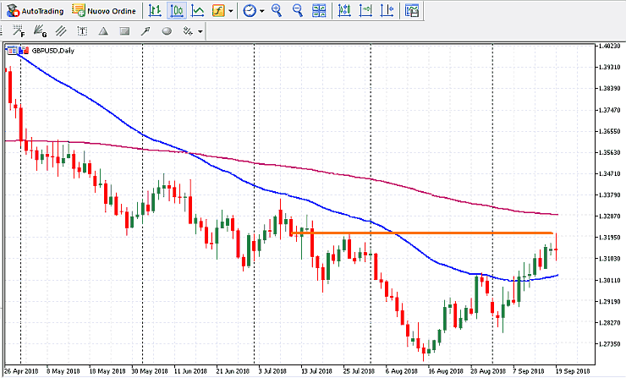Expand the indicators dropdown arrow
Image resolution: width=626 pixels, height=378 pixels.
coord(231,11)
